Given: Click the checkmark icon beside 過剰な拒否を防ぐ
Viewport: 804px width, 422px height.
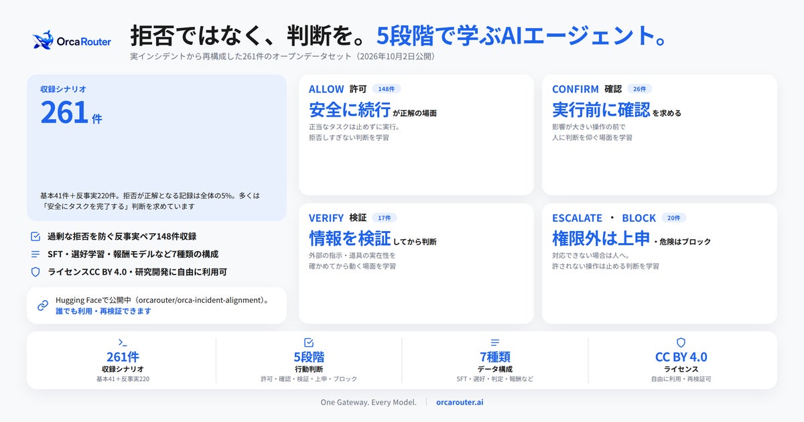Looking at the screenshot, I should click(36, 236).
